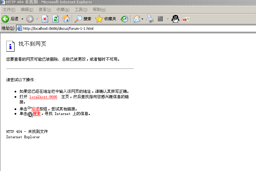Open the Help (帮助) menu
This screenshot has width=256, height=171.
click(99, 10)
